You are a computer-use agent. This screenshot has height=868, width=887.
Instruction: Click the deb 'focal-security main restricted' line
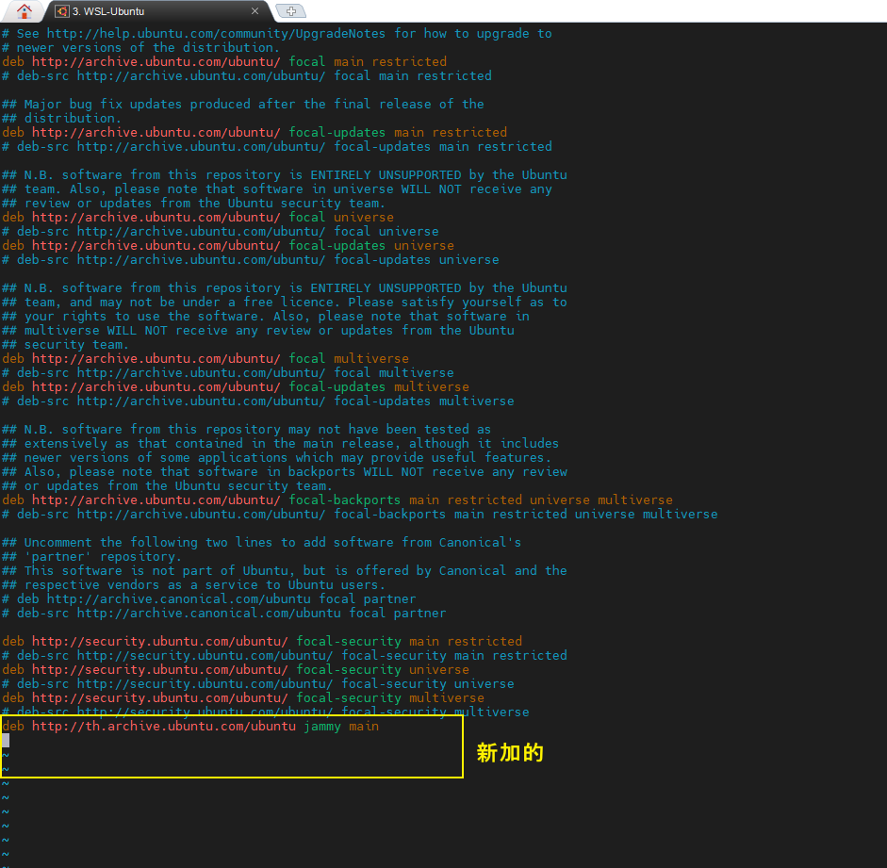262,641
